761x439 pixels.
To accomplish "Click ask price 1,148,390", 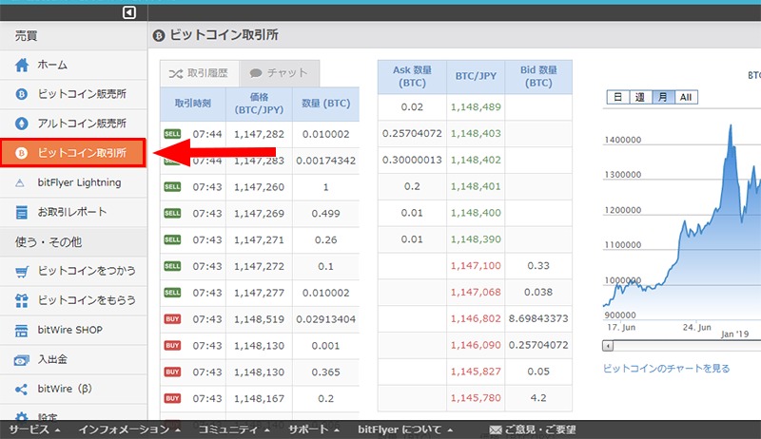I will tap(476, 239).
